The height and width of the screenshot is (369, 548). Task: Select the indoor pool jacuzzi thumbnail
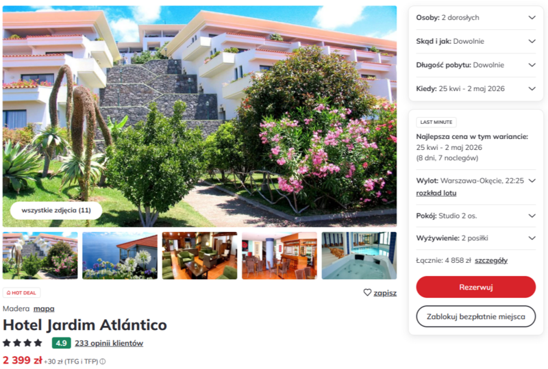[359, 255]
